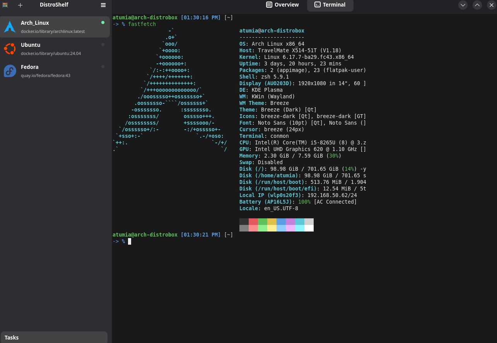Click the green running status dot for Arch_Linux
Viewport: 497px width, 343px height.
pos(103,22)
